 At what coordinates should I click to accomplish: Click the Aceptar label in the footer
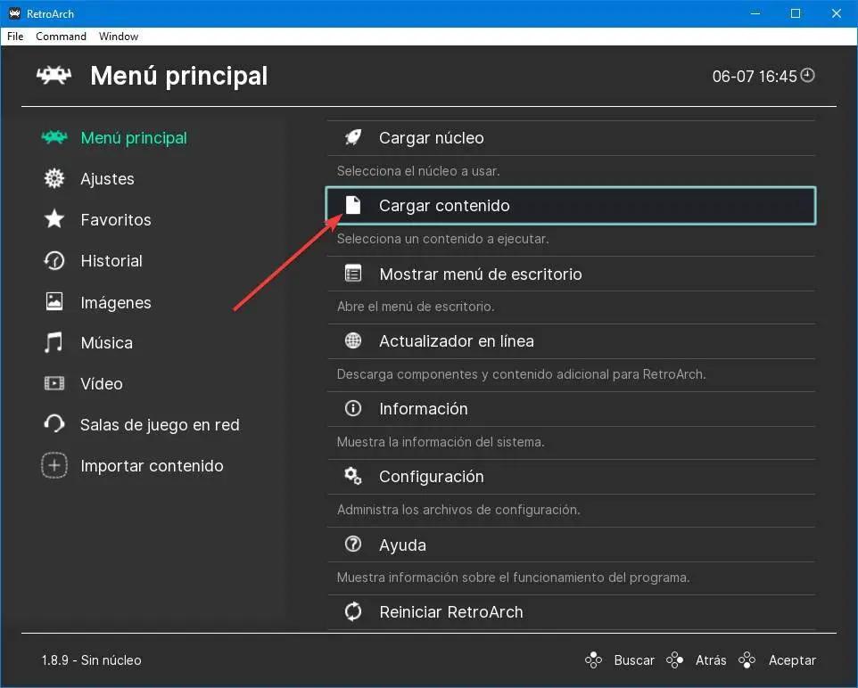coord(792,660)
